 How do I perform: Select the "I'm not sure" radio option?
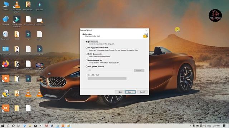pos(87,42)
